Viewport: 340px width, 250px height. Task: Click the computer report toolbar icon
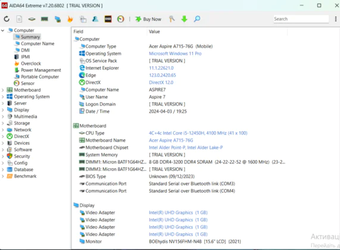point(83,19)
